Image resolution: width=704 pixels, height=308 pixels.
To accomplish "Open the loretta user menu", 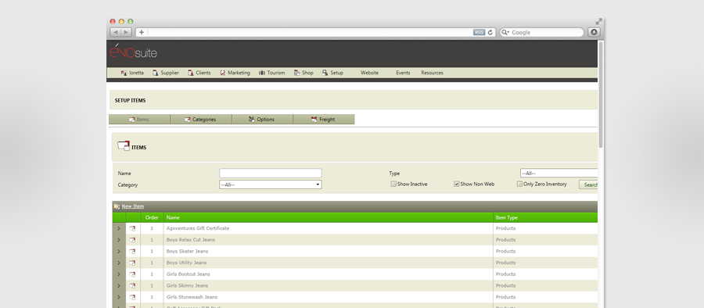I will coord(132,73).
